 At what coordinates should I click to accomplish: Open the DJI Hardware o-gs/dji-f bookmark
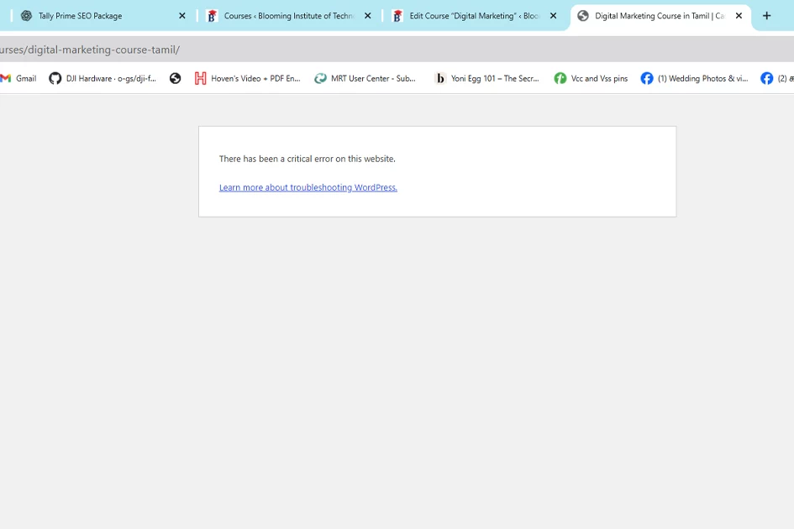point(103,78)
